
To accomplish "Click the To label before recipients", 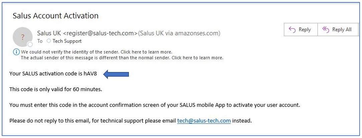I will click(x=40, y=41).
